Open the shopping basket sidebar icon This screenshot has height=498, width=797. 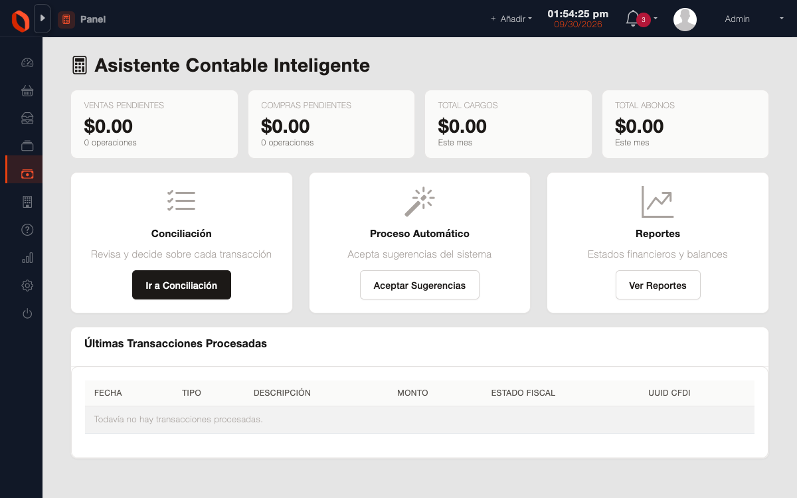tap(27, 91)
